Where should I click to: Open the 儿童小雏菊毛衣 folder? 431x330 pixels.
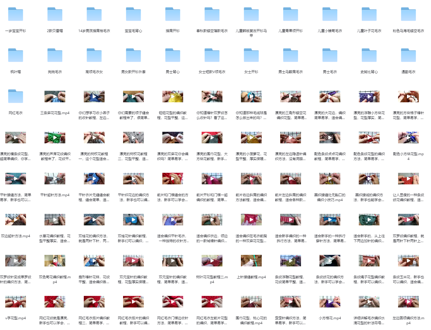[330, 14]
